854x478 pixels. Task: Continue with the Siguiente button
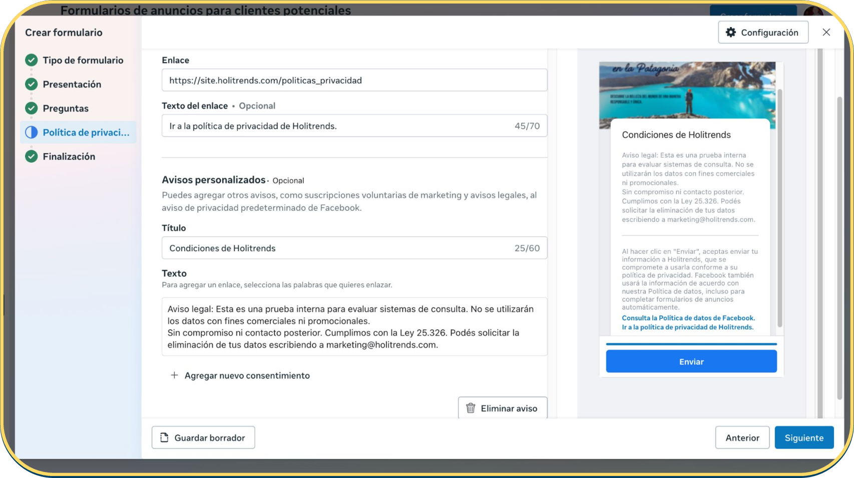[x=804, y=437]
